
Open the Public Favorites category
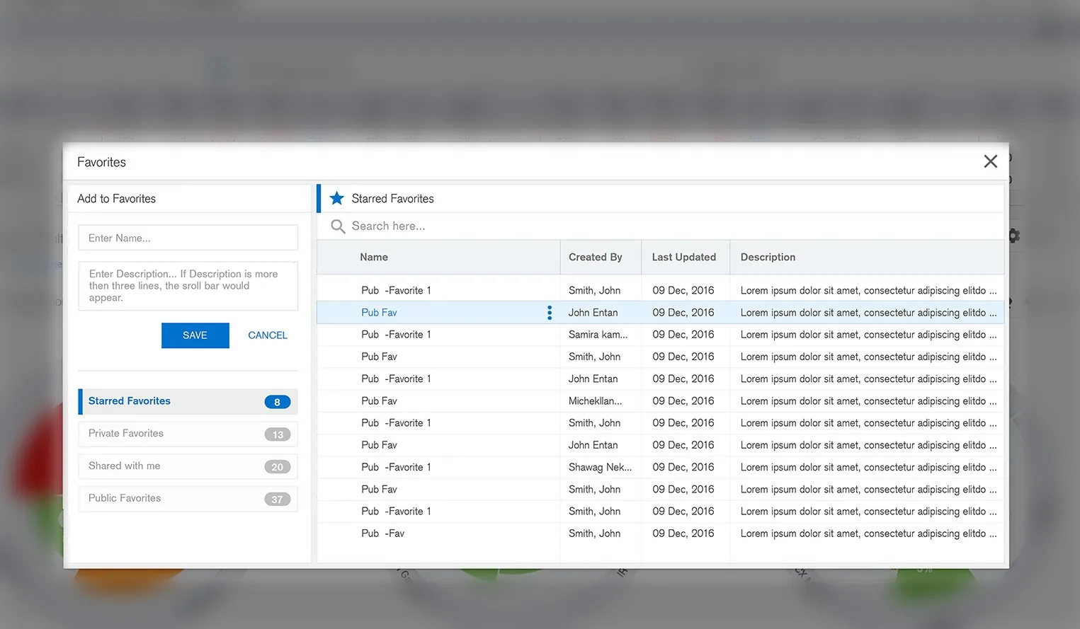[188, 499]
